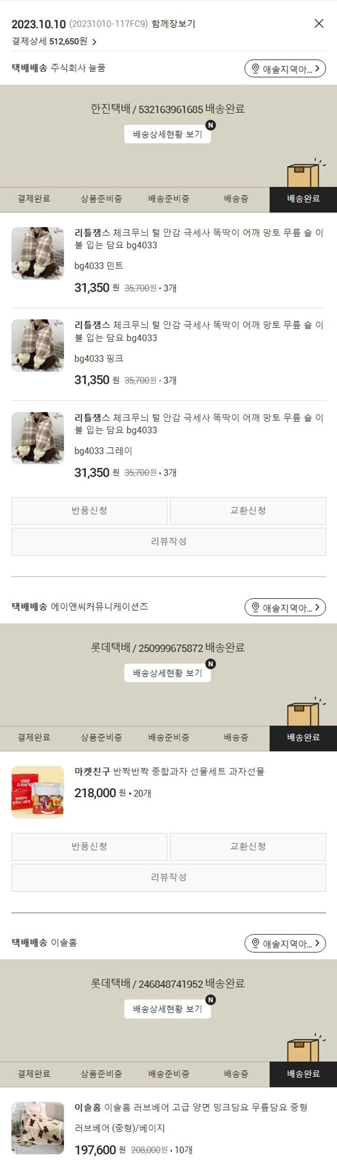
Task: View tracking details for 롯데택배 246848741952
Action: [167, 1009]
